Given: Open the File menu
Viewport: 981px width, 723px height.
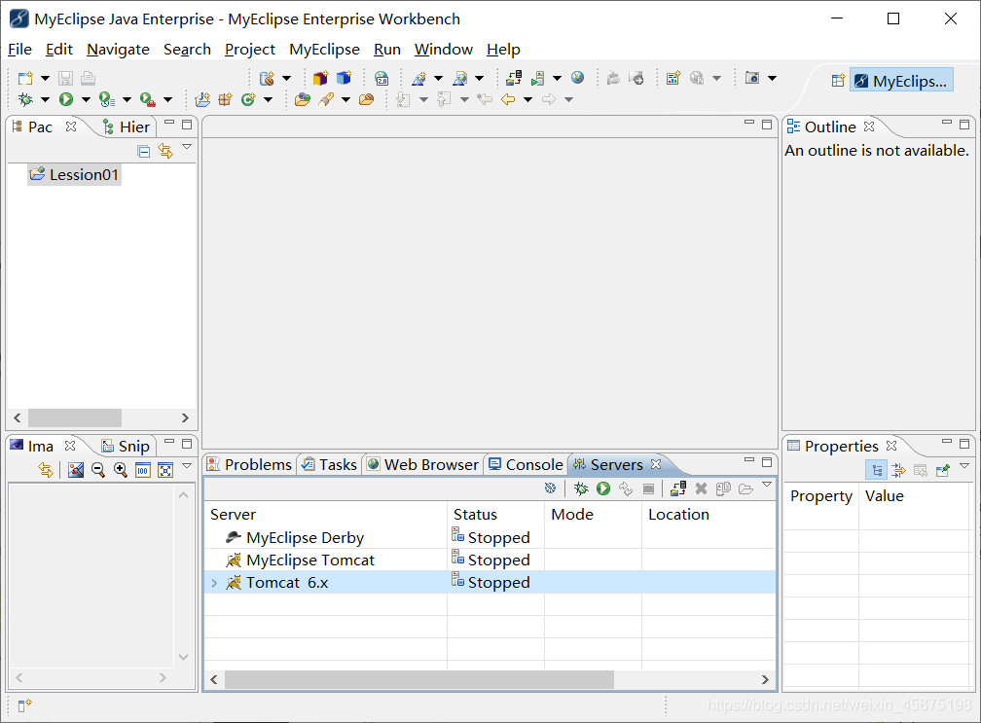Looking at the screenshot, I should [x=20, y=50].
